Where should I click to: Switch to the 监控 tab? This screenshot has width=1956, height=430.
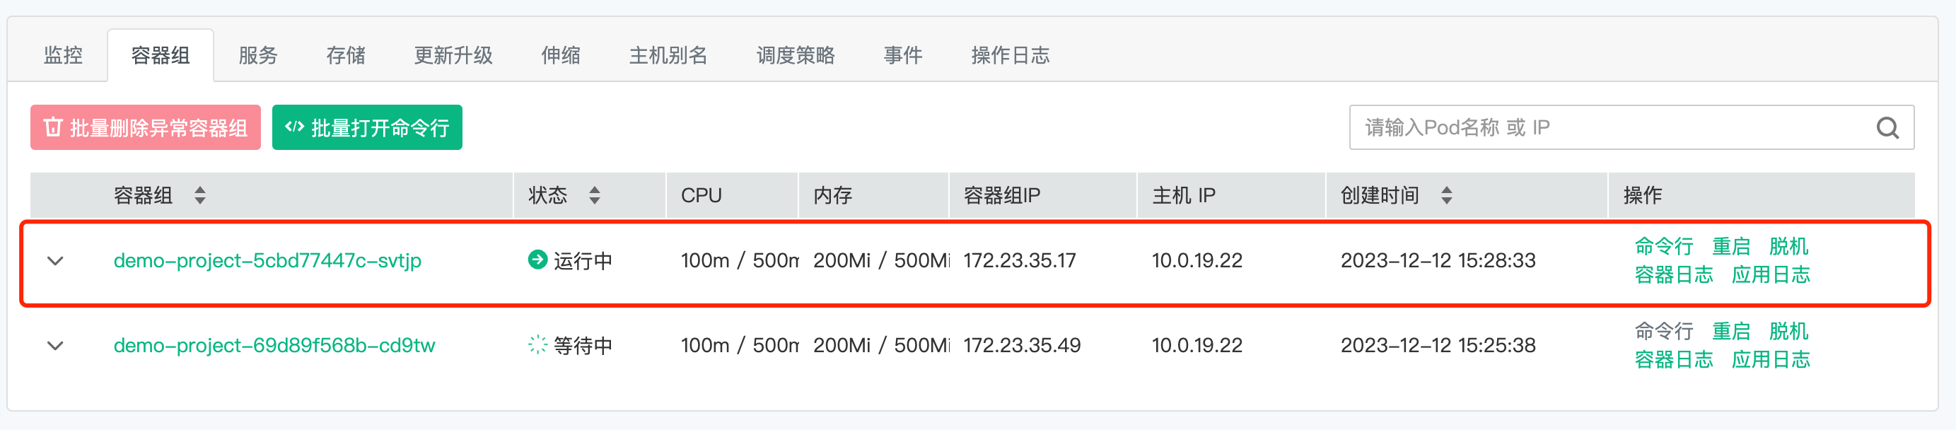(x=63, y=55)
